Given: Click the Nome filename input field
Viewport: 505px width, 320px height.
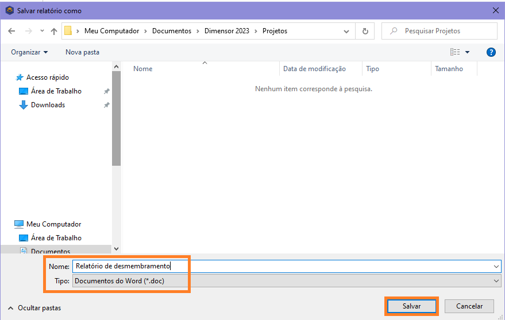Looking at the screenshot, I should point(282,266).
